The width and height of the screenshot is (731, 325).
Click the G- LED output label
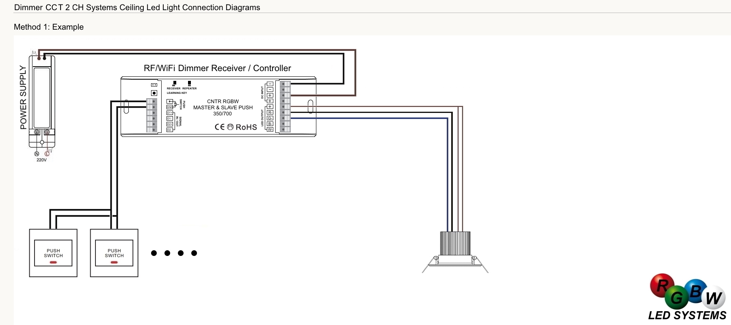pos(270,118)
